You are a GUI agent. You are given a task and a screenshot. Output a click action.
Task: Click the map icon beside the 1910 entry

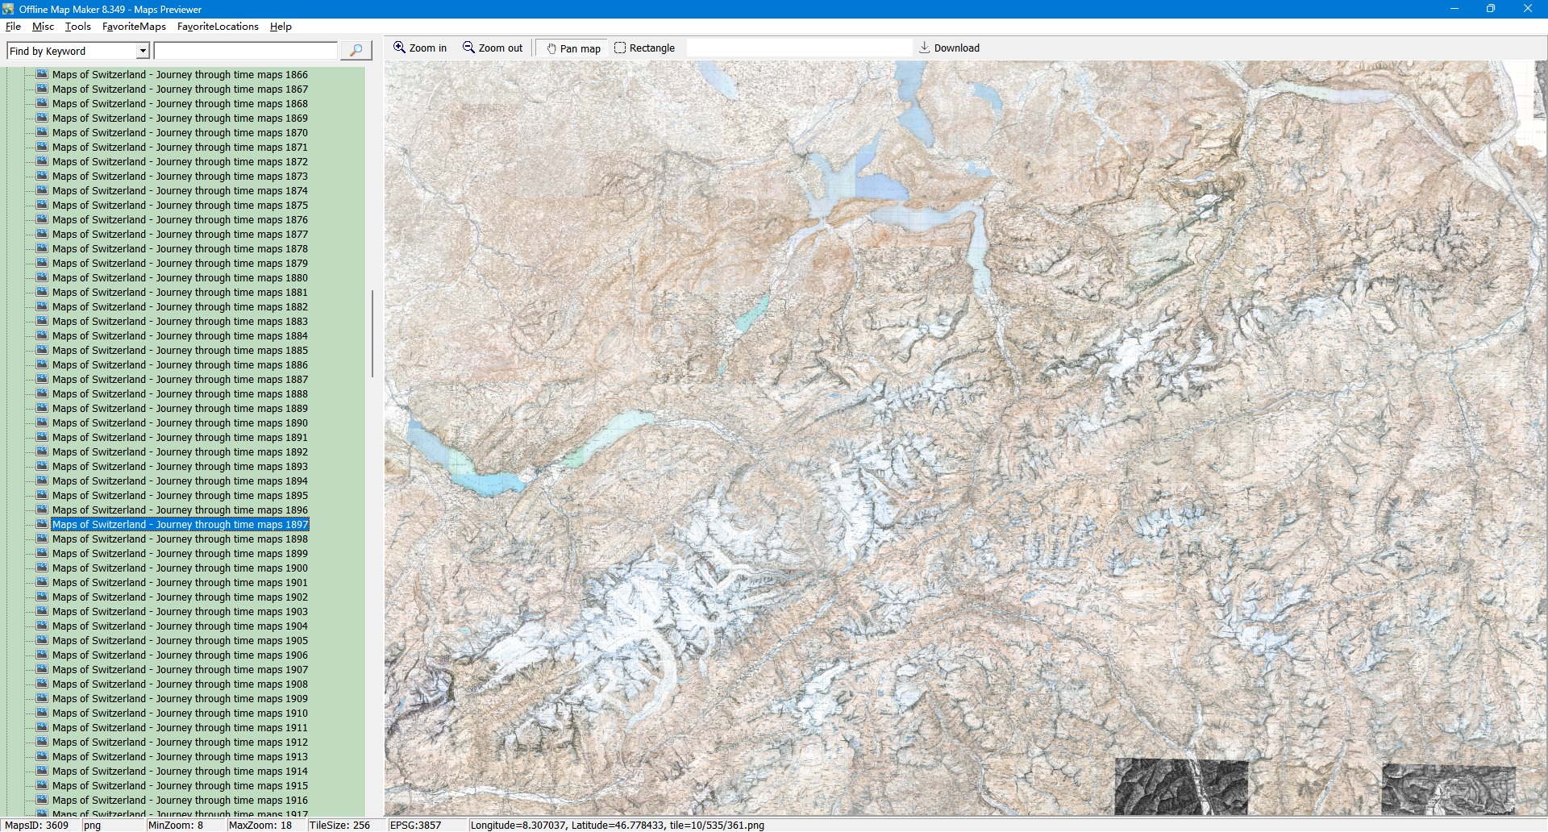42,713
